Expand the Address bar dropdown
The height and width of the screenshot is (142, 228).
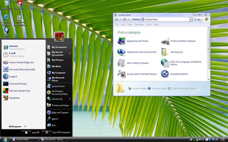click(x=190, y=19)
